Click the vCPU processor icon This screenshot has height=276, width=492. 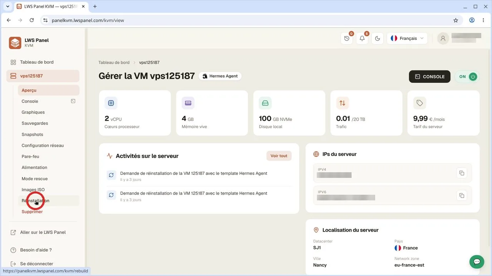[111, 103]
